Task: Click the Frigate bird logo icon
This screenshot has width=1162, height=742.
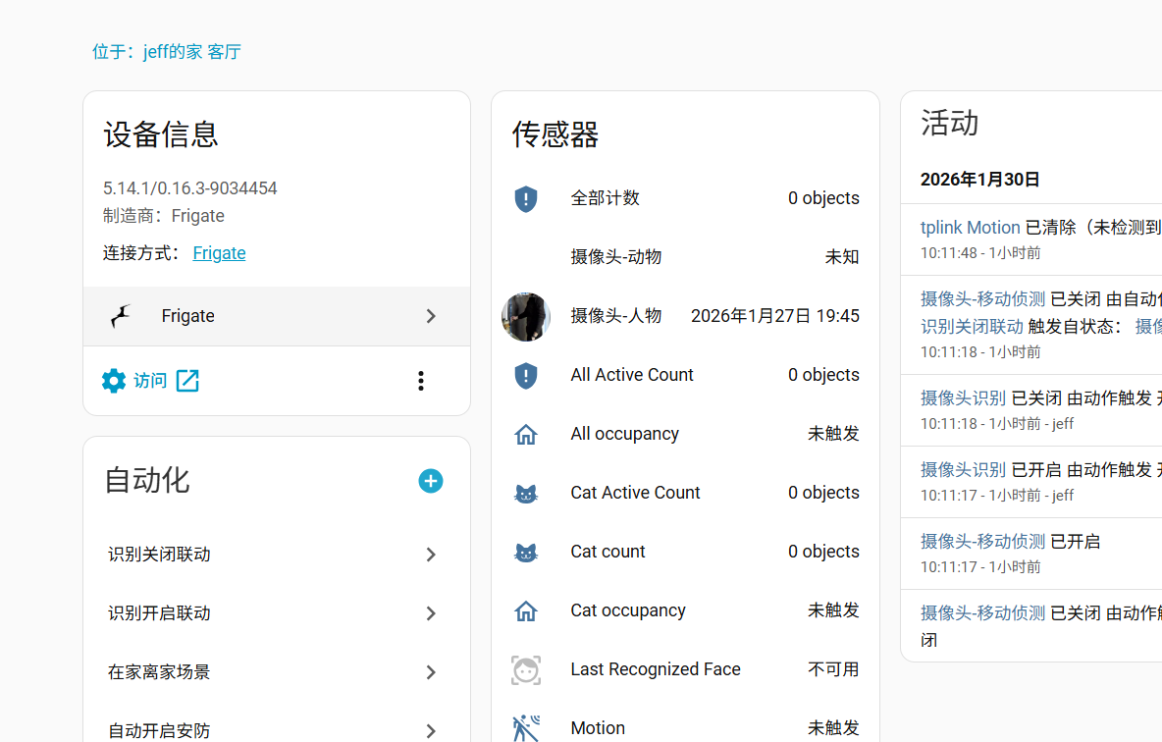Action: pos(121,316)
